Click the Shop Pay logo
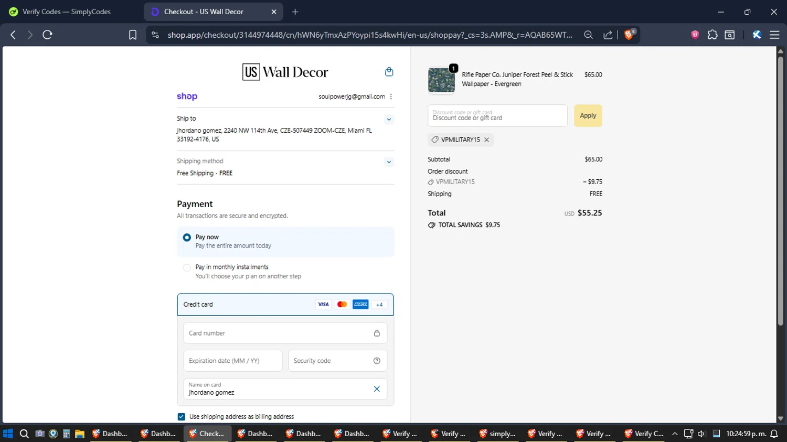The image size is (787, 442). (187, 96)
